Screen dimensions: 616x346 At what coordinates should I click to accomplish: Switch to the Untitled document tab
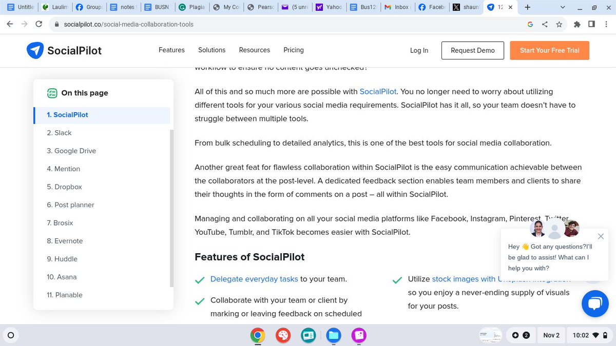[x=20, y=7]
